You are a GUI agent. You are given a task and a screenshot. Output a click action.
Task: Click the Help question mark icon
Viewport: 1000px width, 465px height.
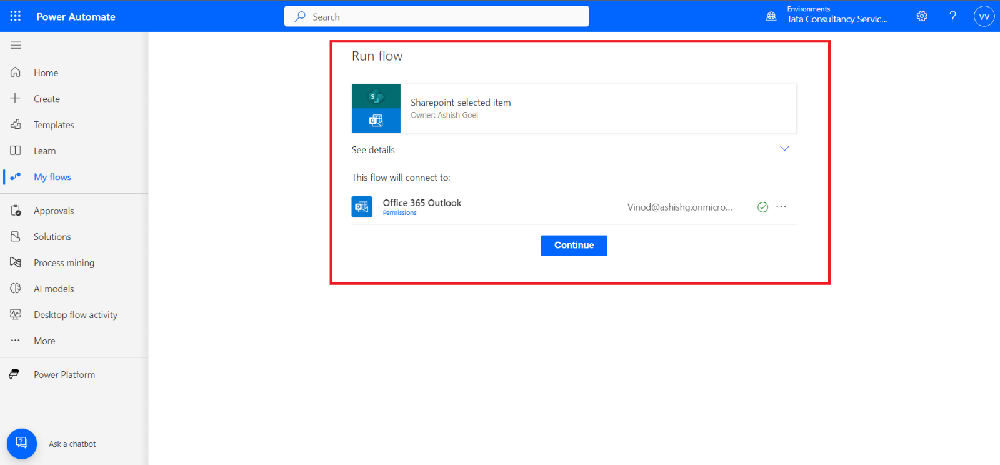coord(952,16)
